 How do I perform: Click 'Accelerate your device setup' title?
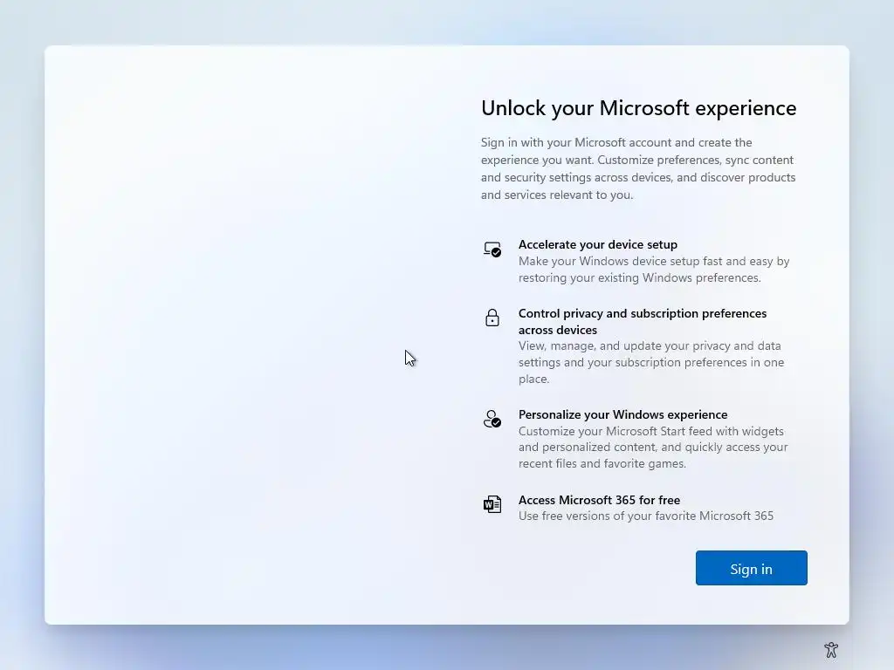pos(597,244)
